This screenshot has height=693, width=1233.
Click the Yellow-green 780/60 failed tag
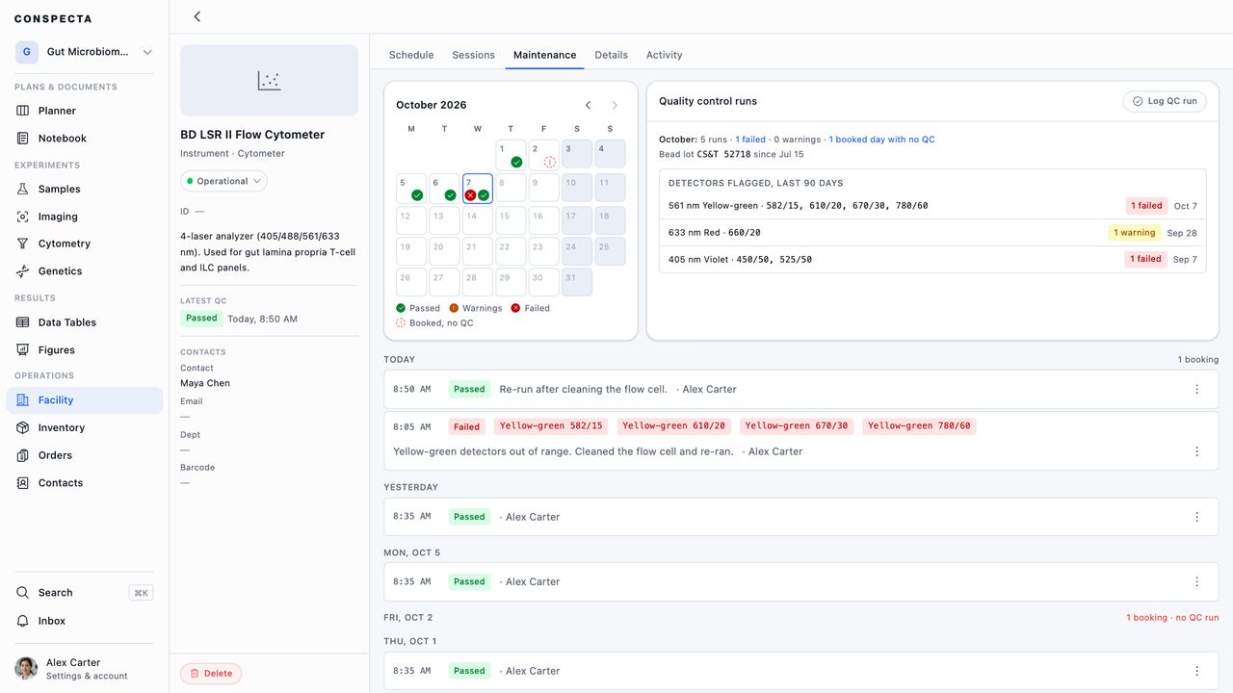919,425
